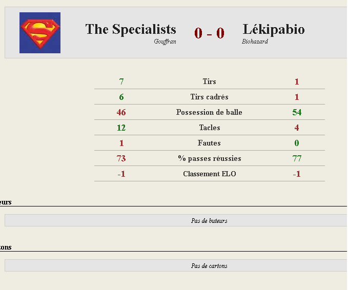Click the Superman logo team emblem
The width and height of the screenshot is (348, 290).
(x=40, y=33)
